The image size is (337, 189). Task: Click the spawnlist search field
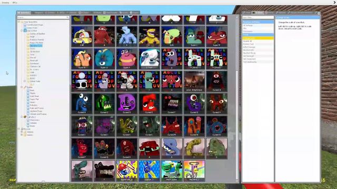43,17
